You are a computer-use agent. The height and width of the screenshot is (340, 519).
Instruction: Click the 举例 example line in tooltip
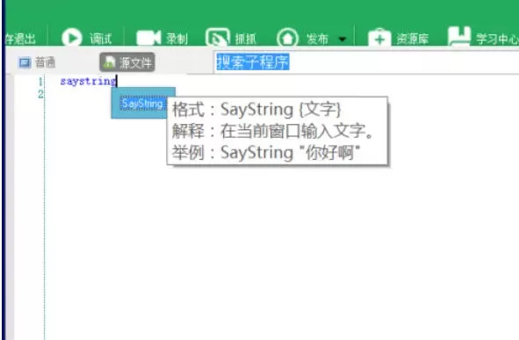(x=266, y=153)
